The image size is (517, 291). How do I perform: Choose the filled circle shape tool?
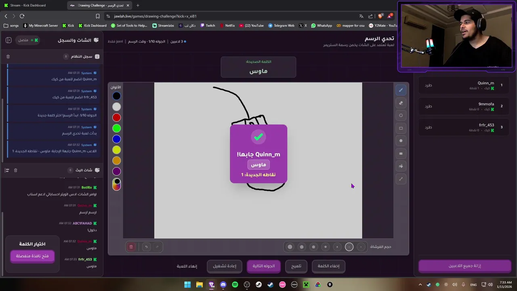click(x=401, y=141)
